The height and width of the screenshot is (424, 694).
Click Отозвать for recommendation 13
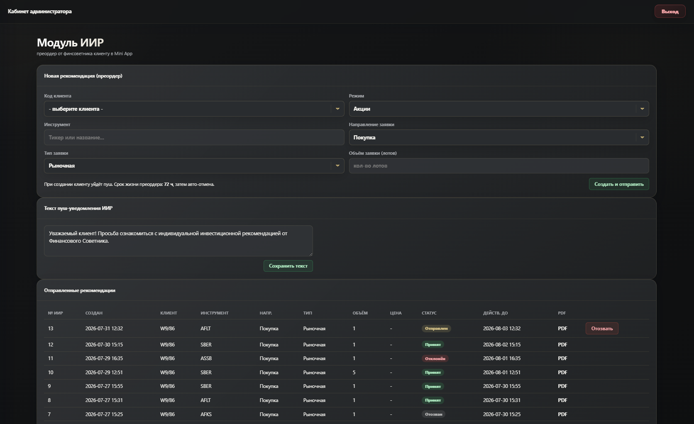click(x=602, y=328)
